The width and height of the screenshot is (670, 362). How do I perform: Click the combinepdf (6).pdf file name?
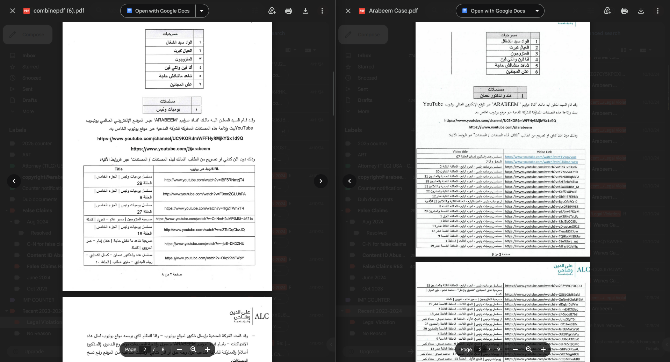coord(59,11)
